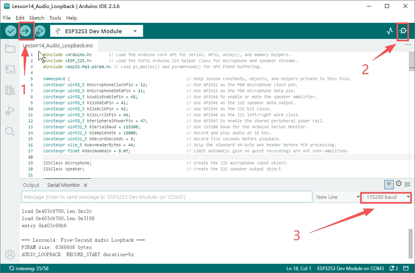This screenshot has width=415, height=273.
Task: Click the Serial Monitor output scrollbar
Action: [411, 243]
